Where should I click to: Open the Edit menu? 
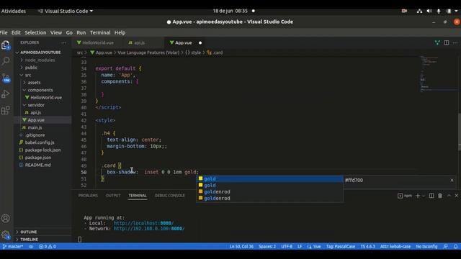(x=16, y=32)
